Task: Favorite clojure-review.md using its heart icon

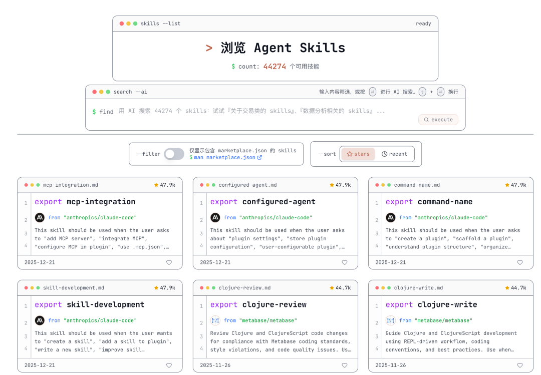Action: tap(344, 365)
